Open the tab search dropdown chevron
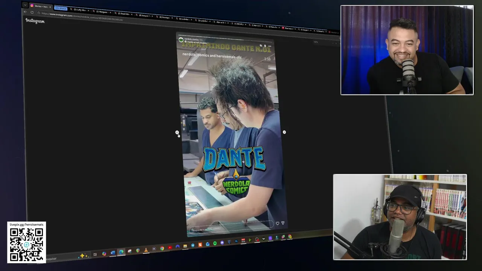Viewport: 482px width, 271px height. tap(25, 5)
